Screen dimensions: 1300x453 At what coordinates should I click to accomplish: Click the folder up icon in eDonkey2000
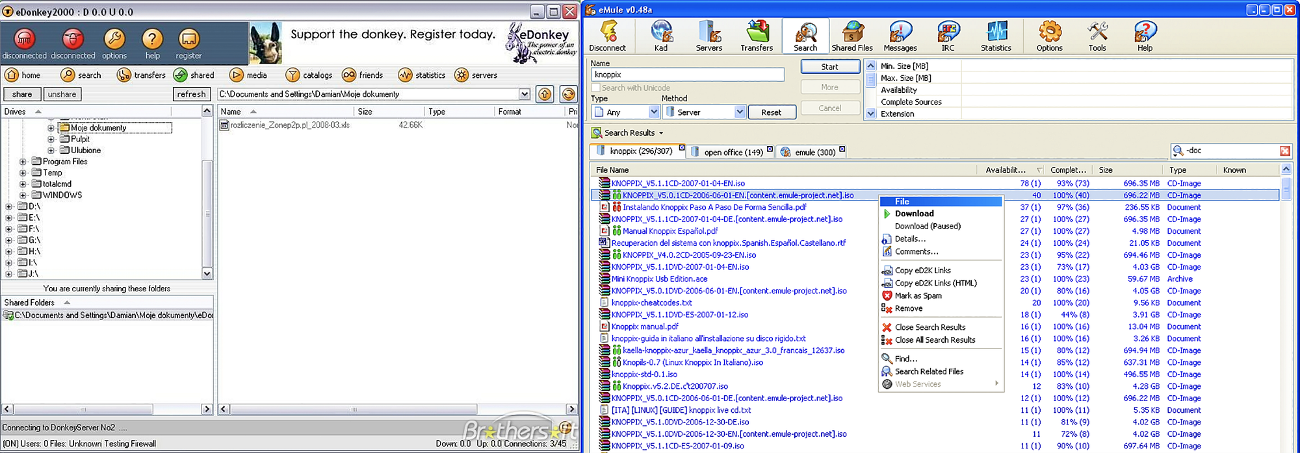click(545, 94)
